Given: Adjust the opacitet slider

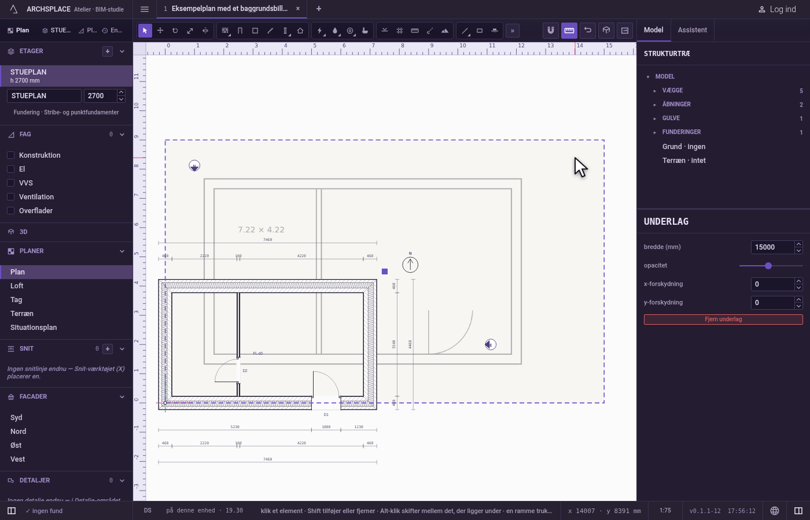Looking at the screenshot, I should tap(771, 266).
